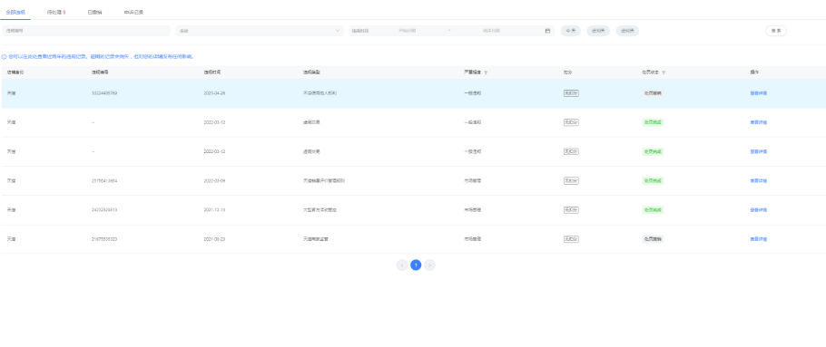Image resolution: width=826 pixels, height=347 pixels.
Task: Click the date cell 2021-12-13
Action: click(x=214, y=210)
